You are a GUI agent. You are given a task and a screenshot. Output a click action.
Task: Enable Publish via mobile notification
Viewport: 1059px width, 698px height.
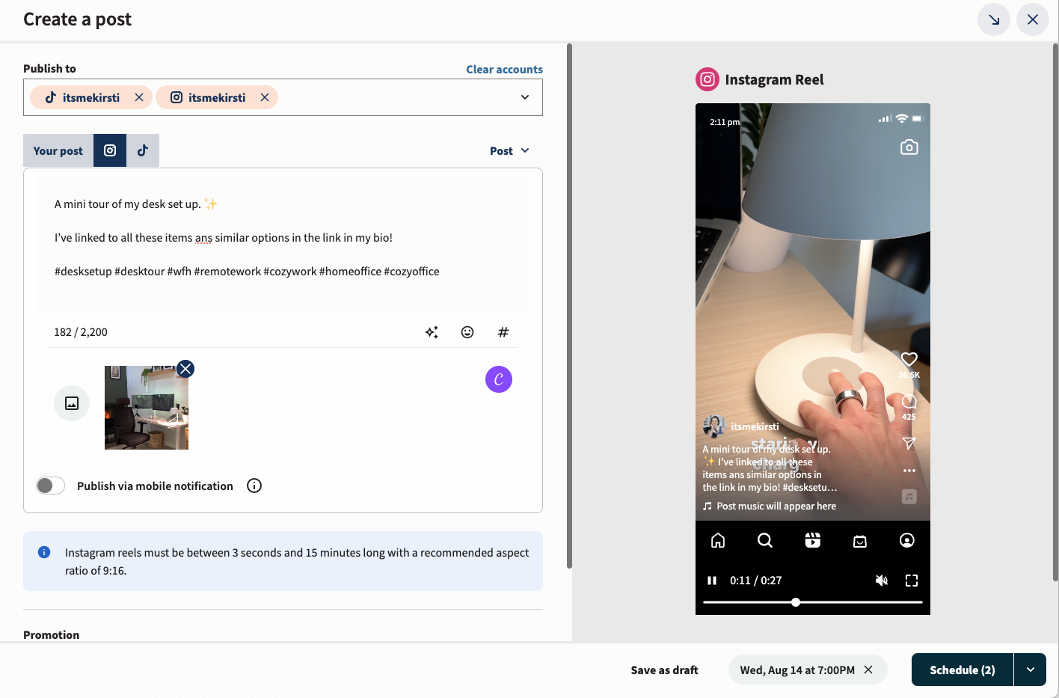pos(50,486)
